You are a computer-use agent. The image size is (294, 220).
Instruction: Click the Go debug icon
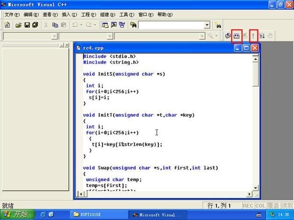click(262, 36)
